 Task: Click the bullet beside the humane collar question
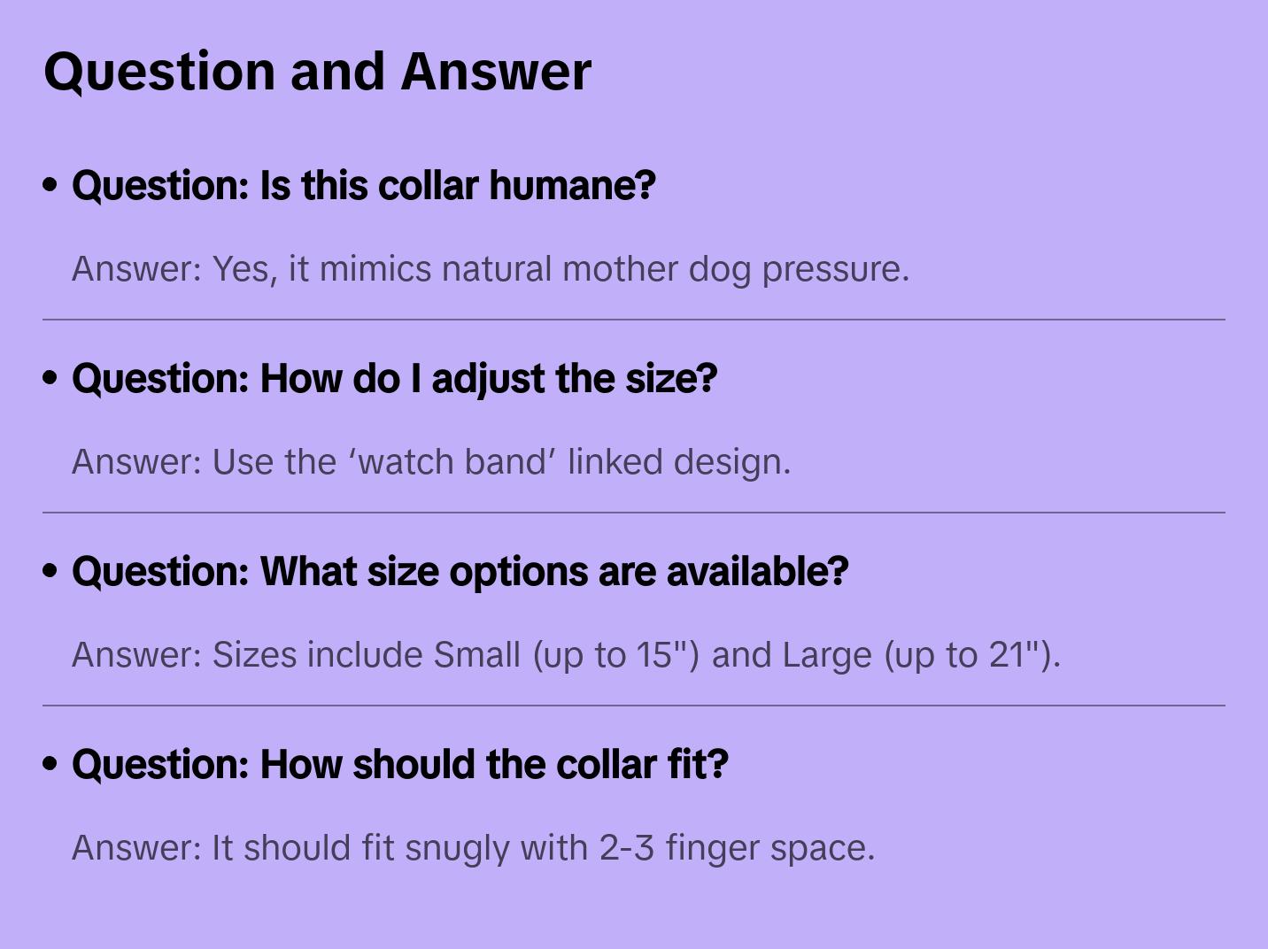[x=50, y=185]
